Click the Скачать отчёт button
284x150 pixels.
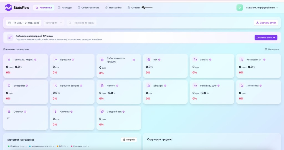click(x=266, y=23)
